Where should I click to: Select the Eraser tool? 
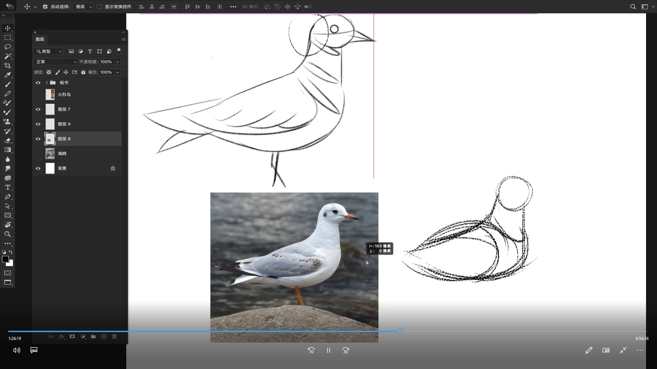pos(8,140)
